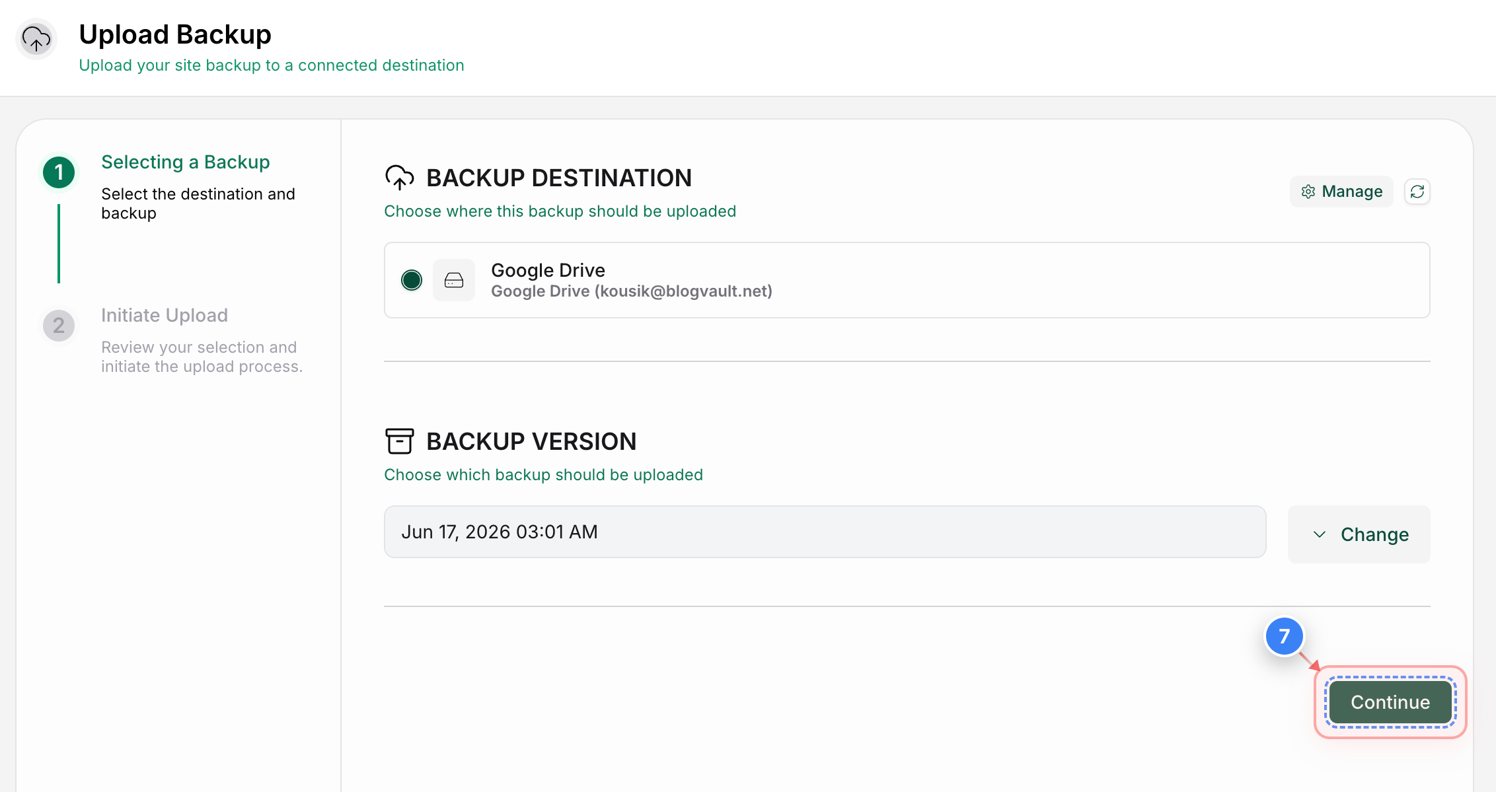1496x792 pixels.
Task: Click the step 1 number circle
Action: 59,172
